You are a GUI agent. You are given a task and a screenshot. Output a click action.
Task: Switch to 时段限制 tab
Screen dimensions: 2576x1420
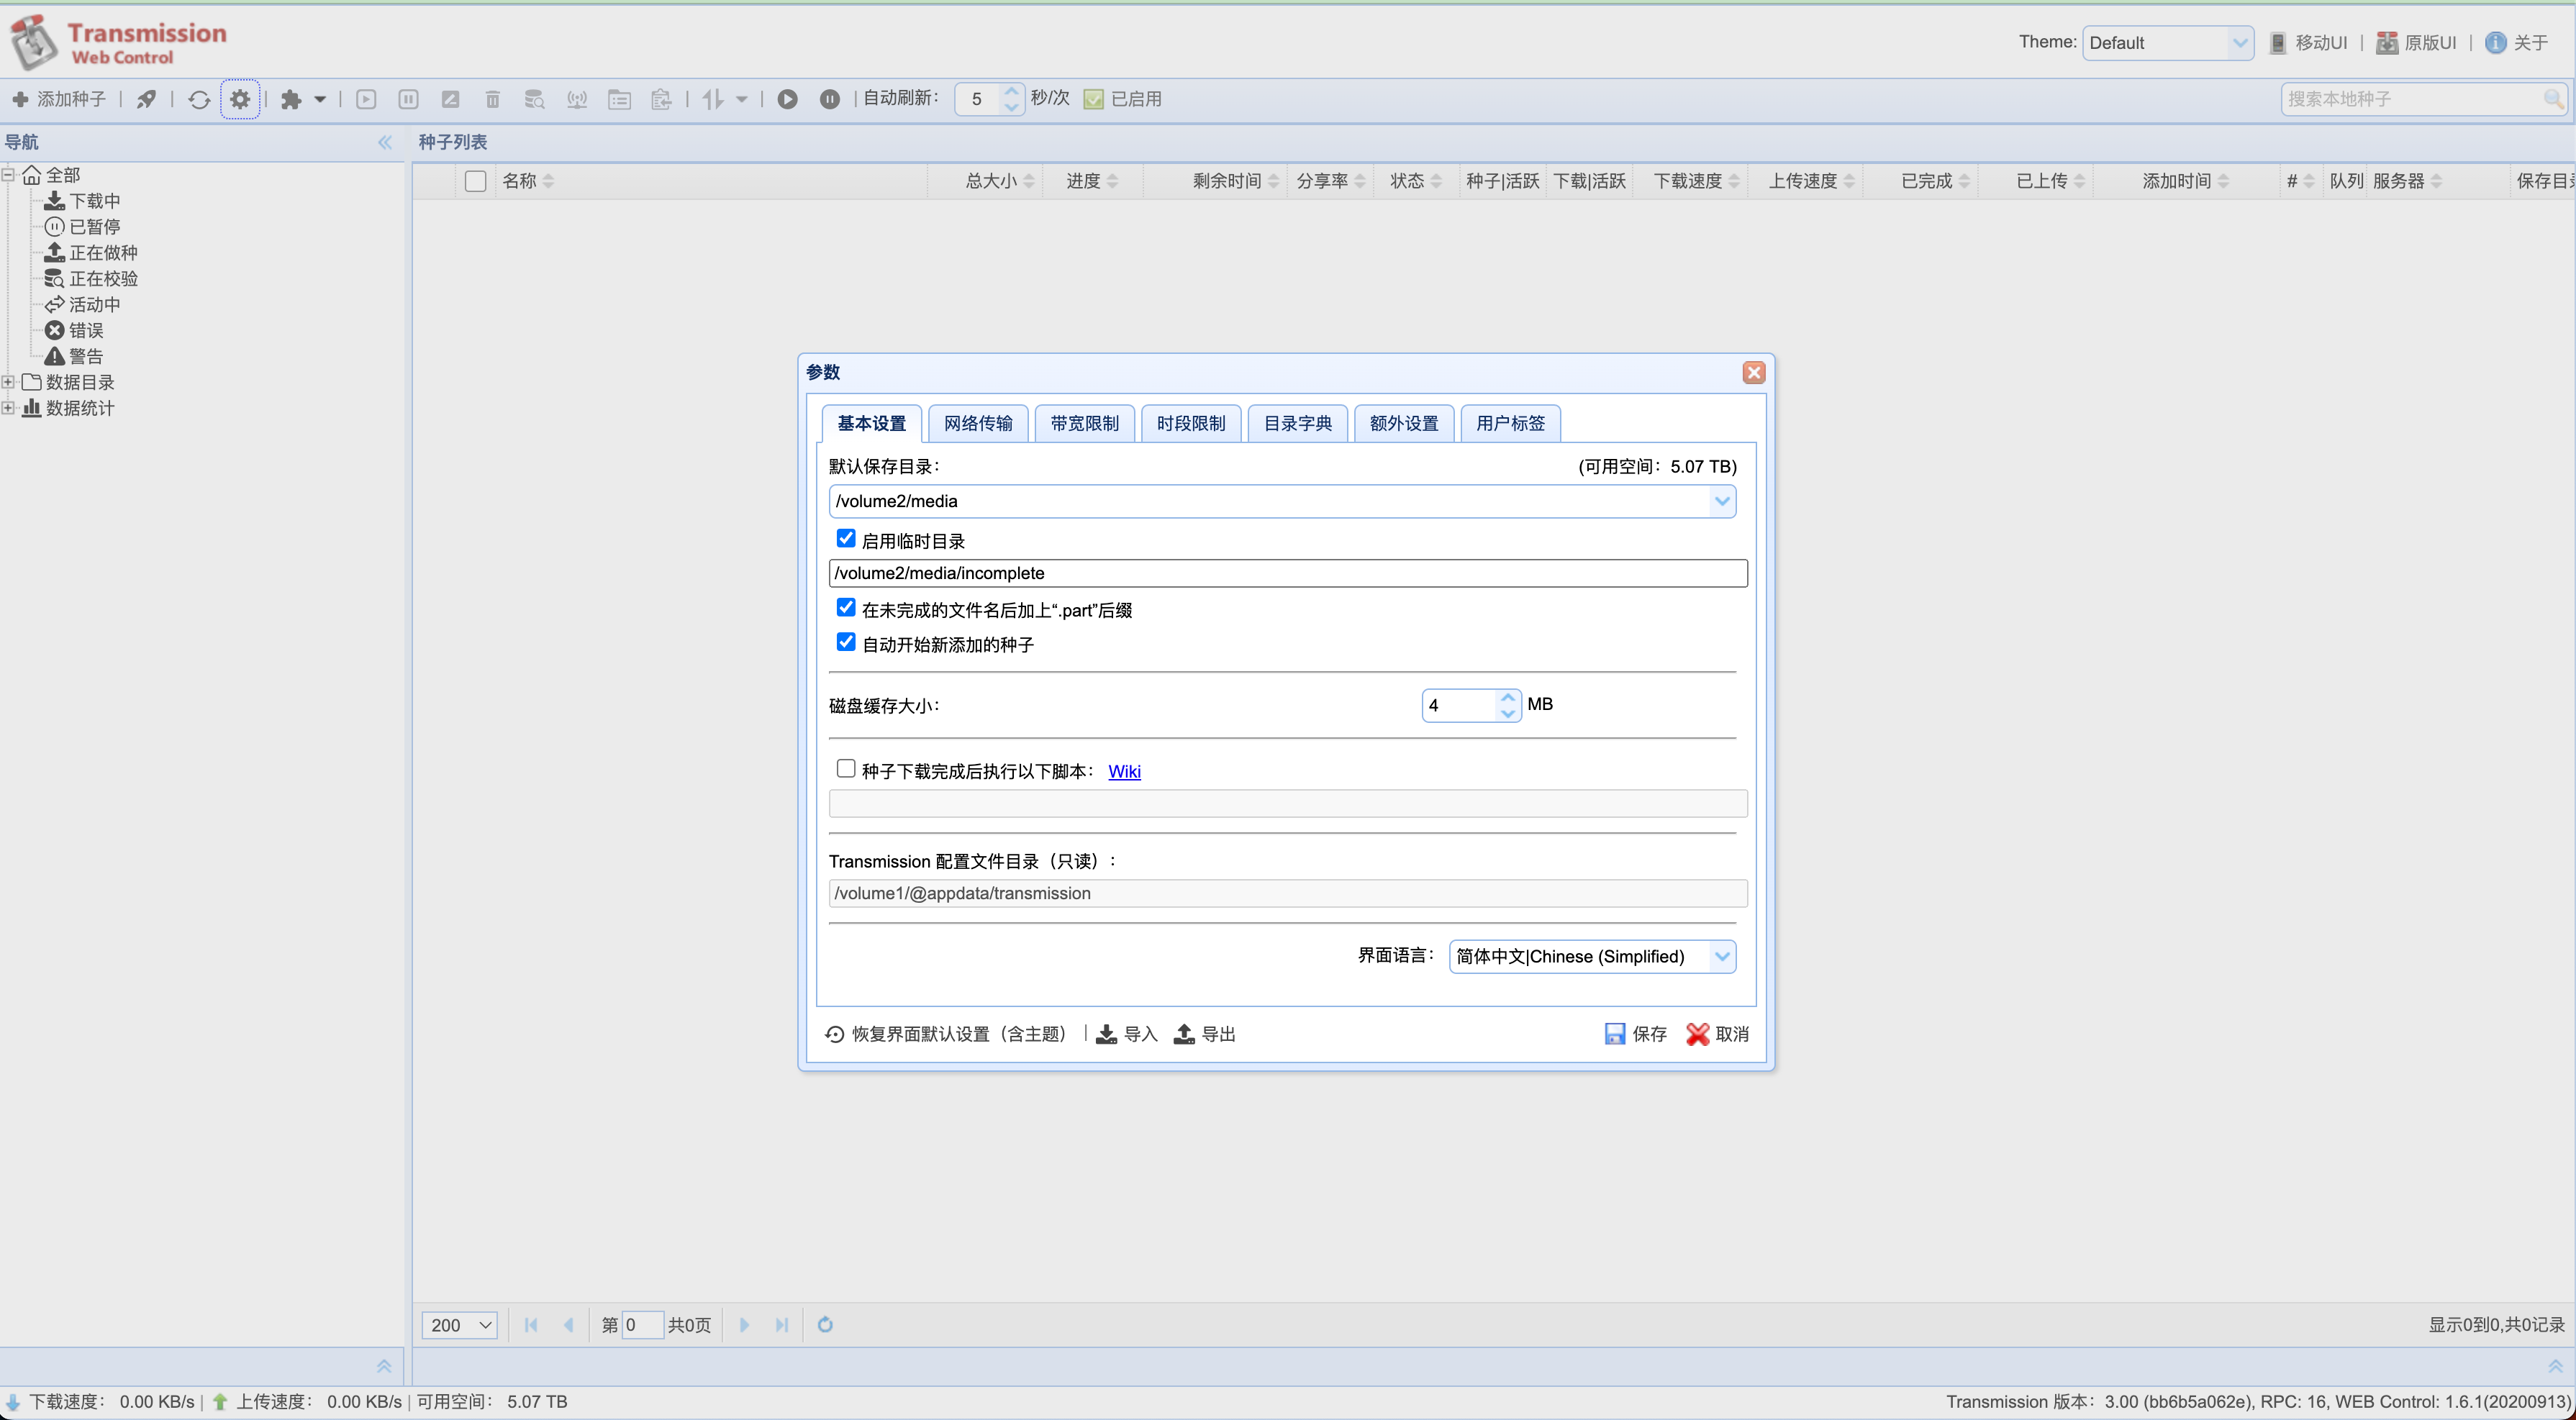coord(1191,423)
